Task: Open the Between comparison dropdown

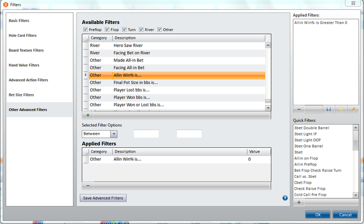Action: [x=114, y=134]
